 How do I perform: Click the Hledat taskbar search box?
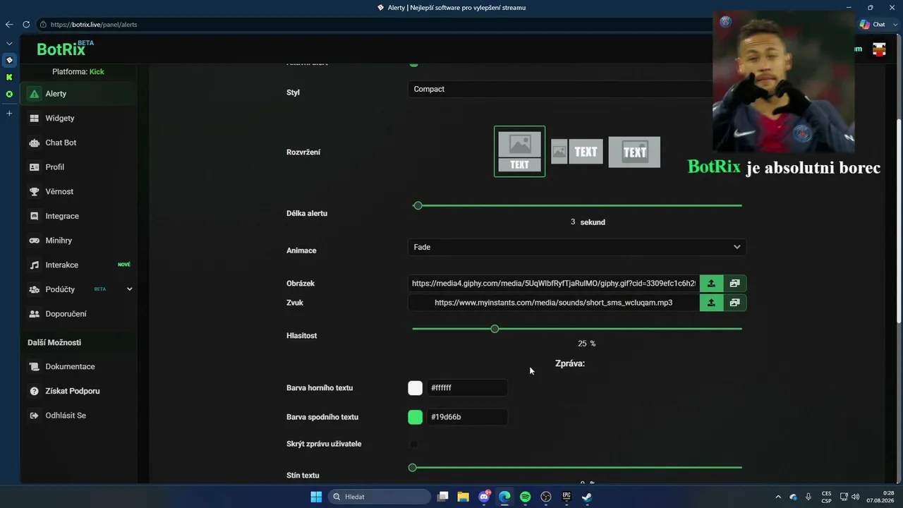click(x=380, y=497)
